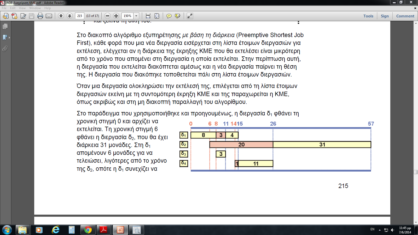This screenshot has width=418, height=235.
Task: Show hidden tray icons arrow
Action: (x=380, y=230)
